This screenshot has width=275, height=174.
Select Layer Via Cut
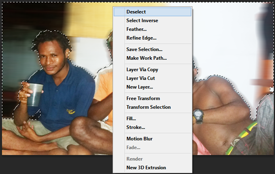[153, 78]
